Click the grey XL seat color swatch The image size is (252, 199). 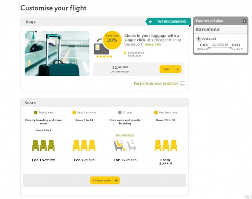pos(120,113)
